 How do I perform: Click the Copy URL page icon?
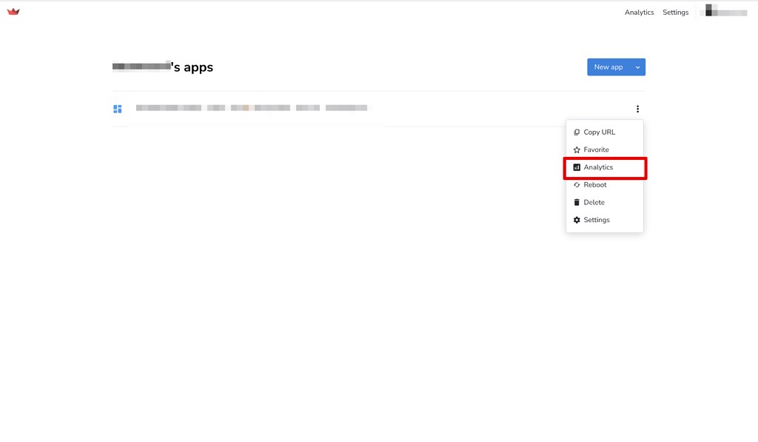577,132
